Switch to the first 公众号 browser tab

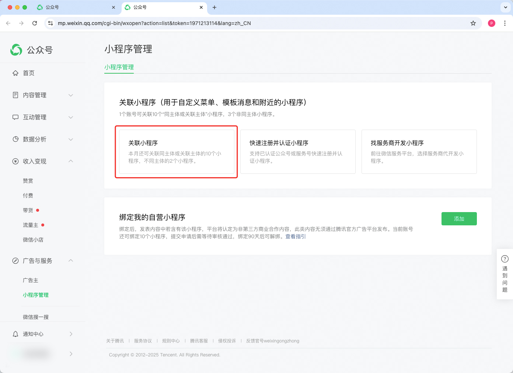74,7
